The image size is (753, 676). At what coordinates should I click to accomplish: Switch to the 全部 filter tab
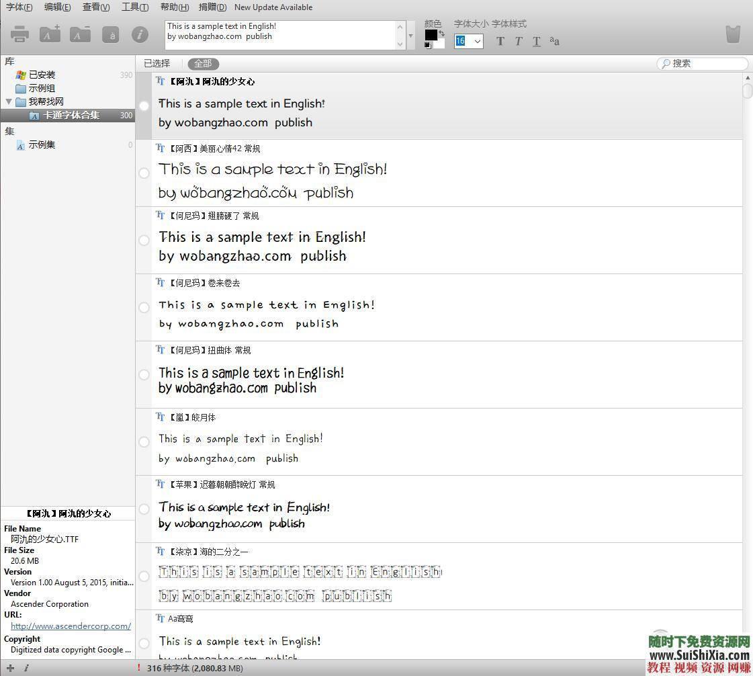[203, 63]
